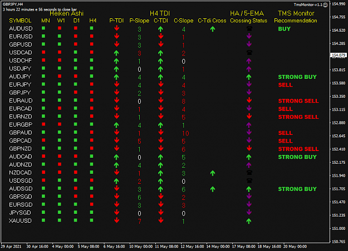Click the 154.990 price on the scale
The width and height of the screenshot is (348, 251).
(339, 4)
